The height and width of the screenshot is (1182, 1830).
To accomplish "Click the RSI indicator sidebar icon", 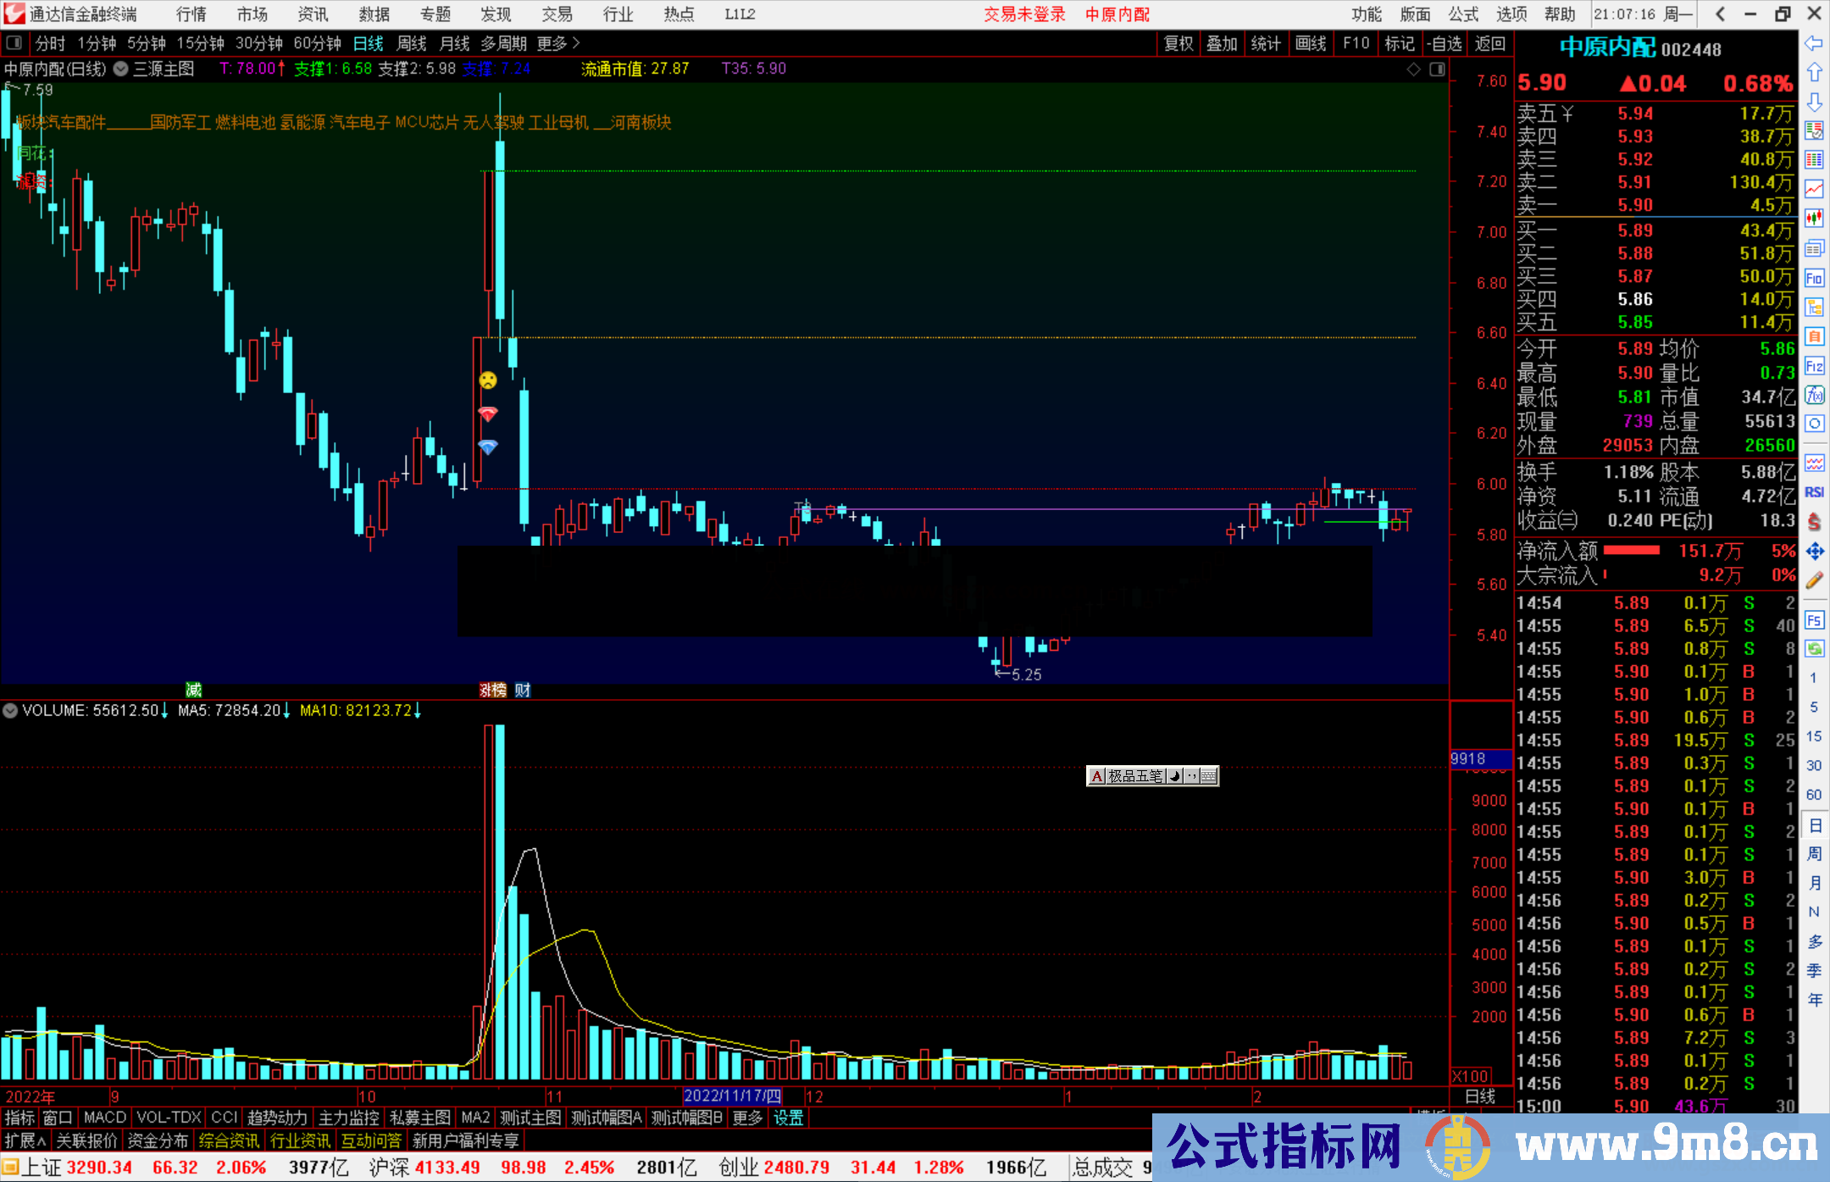I will [1814, 492].
